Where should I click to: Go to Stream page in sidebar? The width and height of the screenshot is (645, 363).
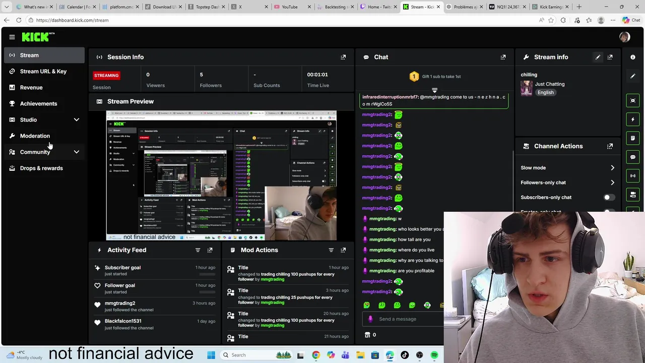click(x=44, y=55)
